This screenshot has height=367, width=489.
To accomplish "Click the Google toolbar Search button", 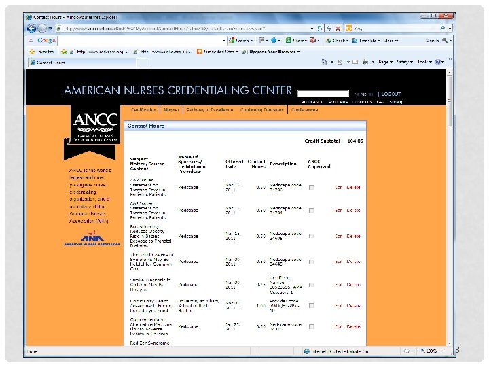I will click(240, 41).
